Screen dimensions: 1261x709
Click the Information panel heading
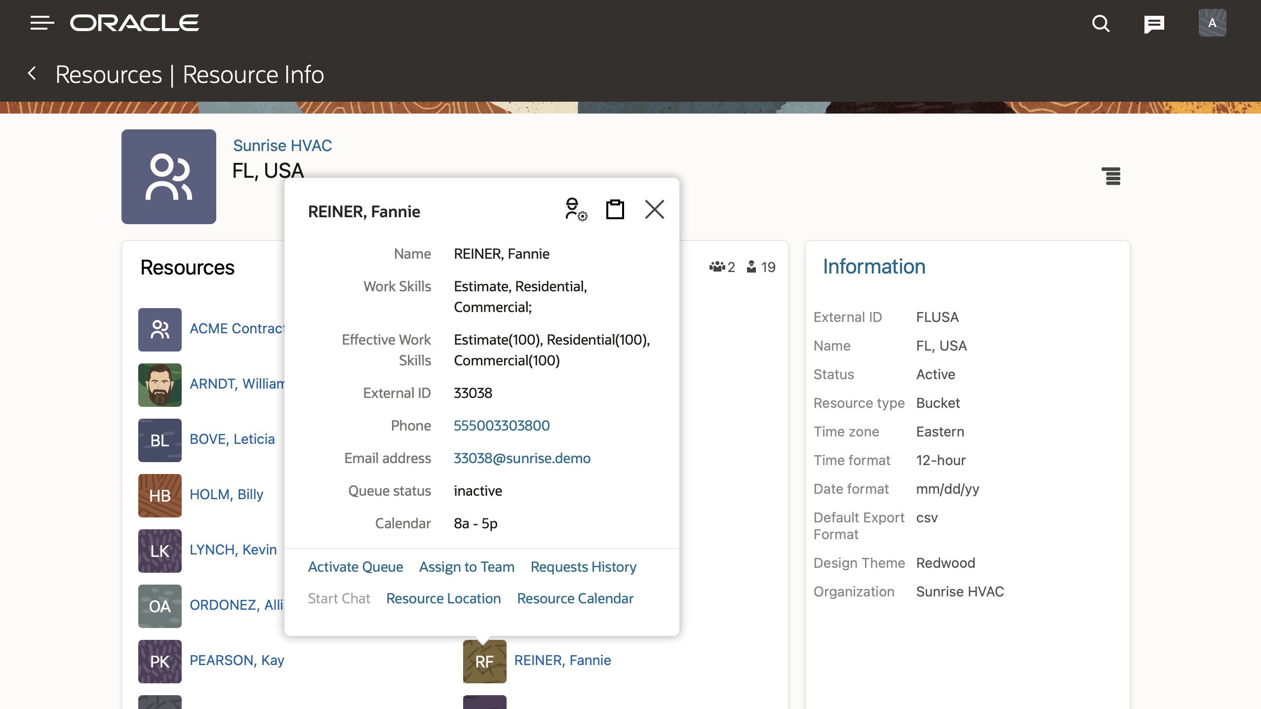(x=874, y=267)
